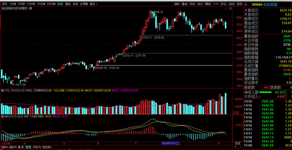
Task: Click the 2020/07/21 date marker on timeline
Action: [x=169, y=143]
